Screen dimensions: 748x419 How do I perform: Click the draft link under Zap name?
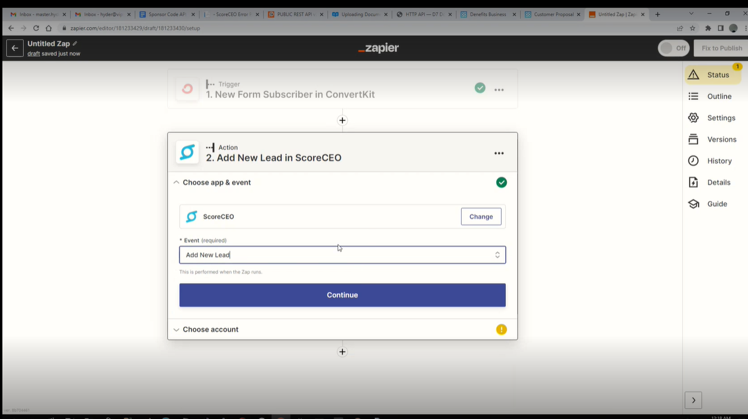[x=33, y=54]
